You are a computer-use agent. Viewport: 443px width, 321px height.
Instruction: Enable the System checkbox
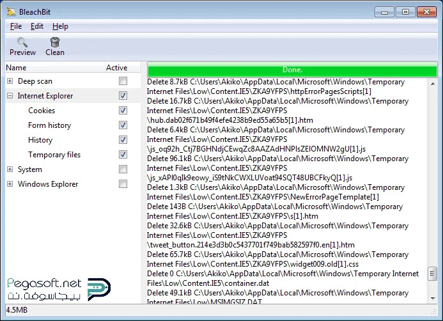click(123, 169)
